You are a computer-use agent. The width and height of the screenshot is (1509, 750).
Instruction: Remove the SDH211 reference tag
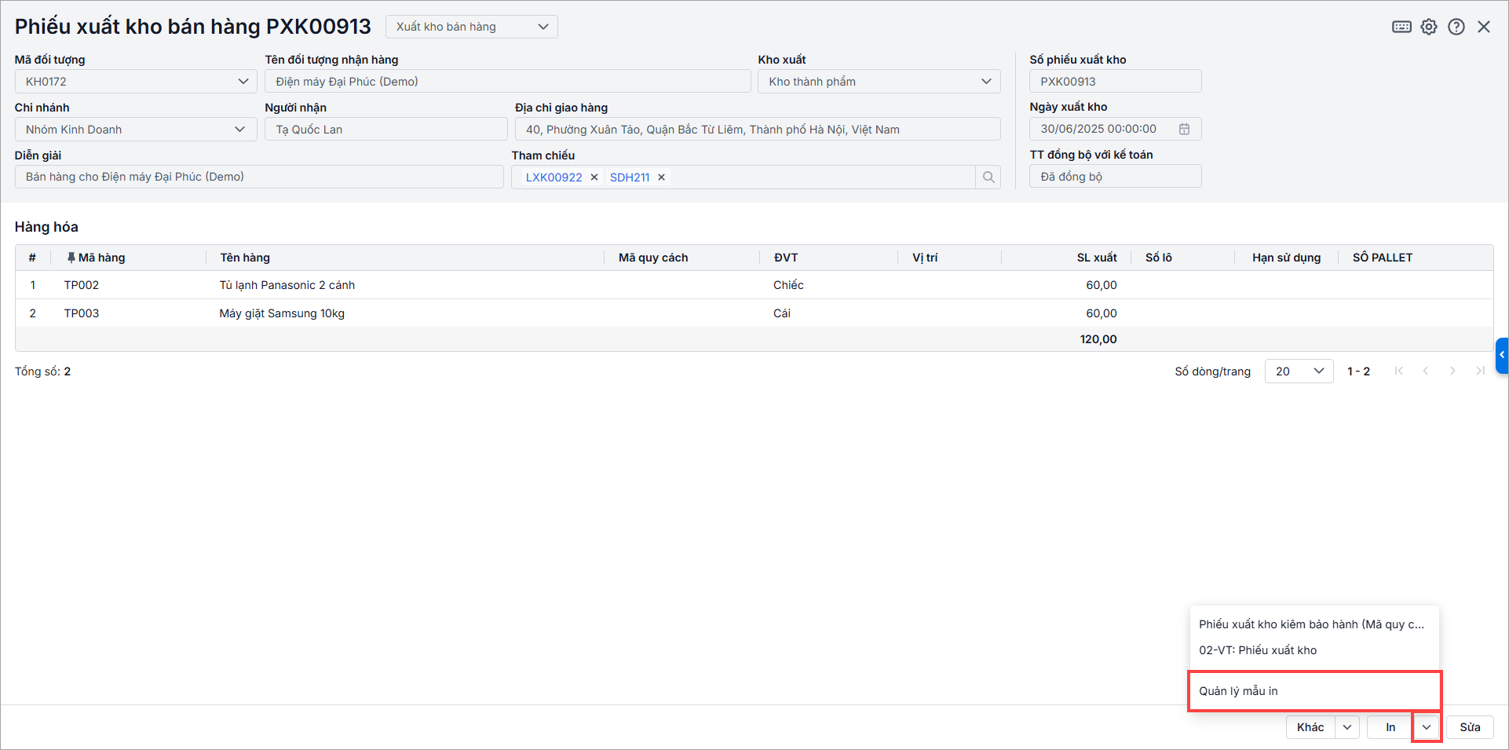(661, 177)
